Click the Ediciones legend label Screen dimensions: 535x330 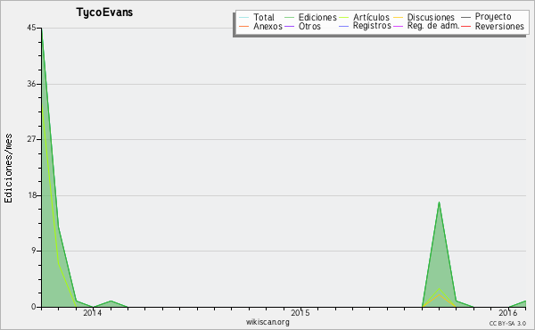click(317, 17)
